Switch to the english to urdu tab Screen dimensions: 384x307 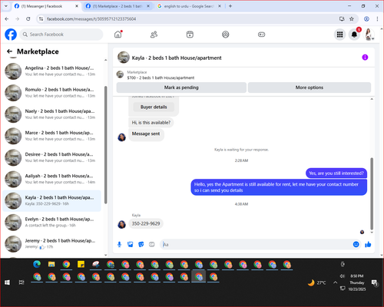[x=188, y=6]
